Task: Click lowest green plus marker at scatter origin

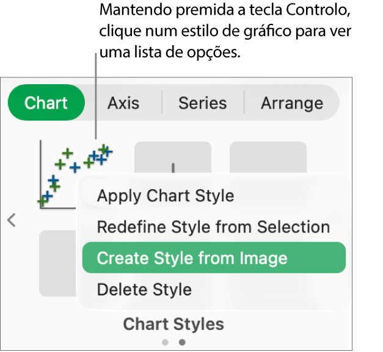Action: 43,201
